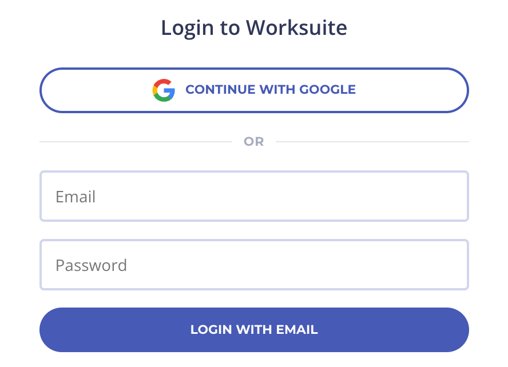Choose the Google icon for authentication

click(x=163, y=89)
